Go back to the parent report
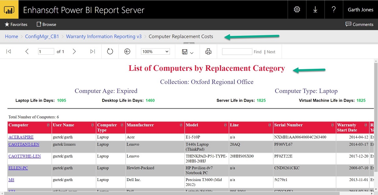 click(127, 51)
